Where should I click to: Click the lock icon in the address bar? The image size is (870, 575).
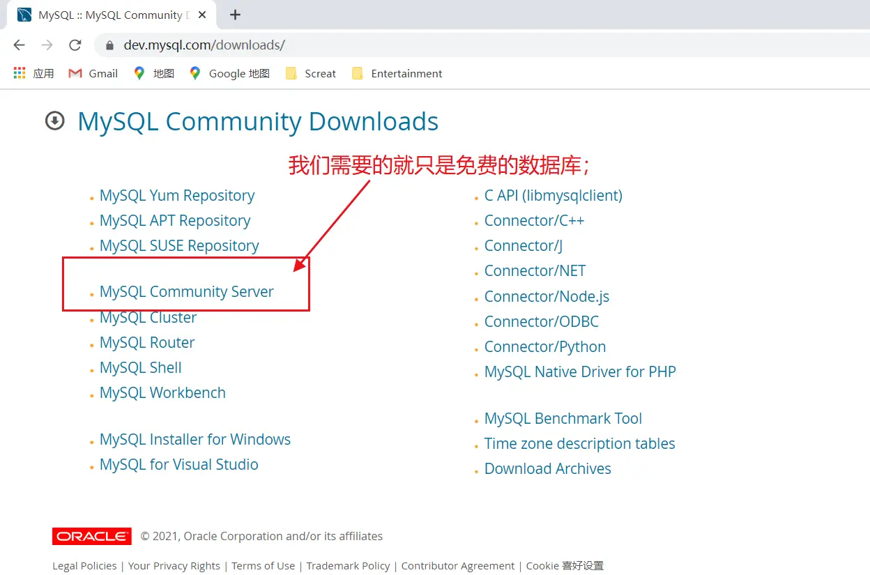click(x=109, y=45)
